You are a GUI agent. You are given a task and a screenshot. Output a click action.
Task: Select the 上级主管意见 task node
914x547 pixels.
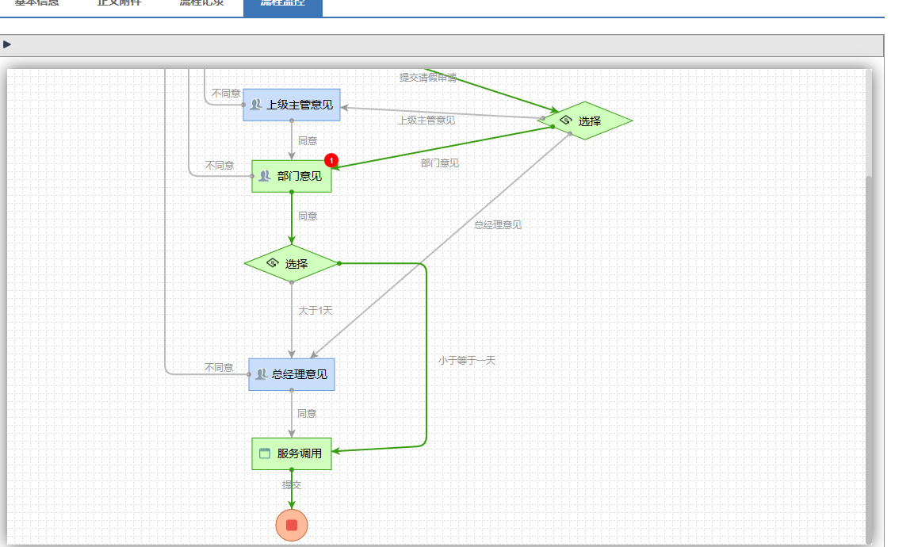292,105
